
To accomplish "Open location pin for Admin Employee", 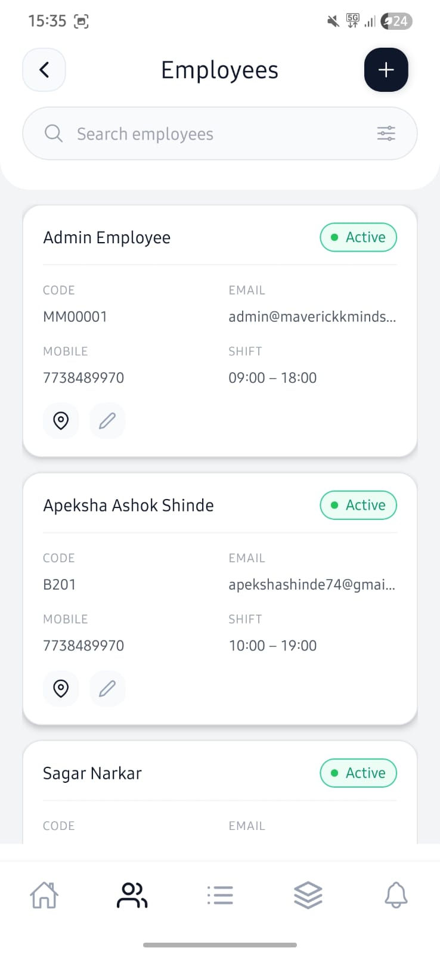I will (x=61, y=421).
